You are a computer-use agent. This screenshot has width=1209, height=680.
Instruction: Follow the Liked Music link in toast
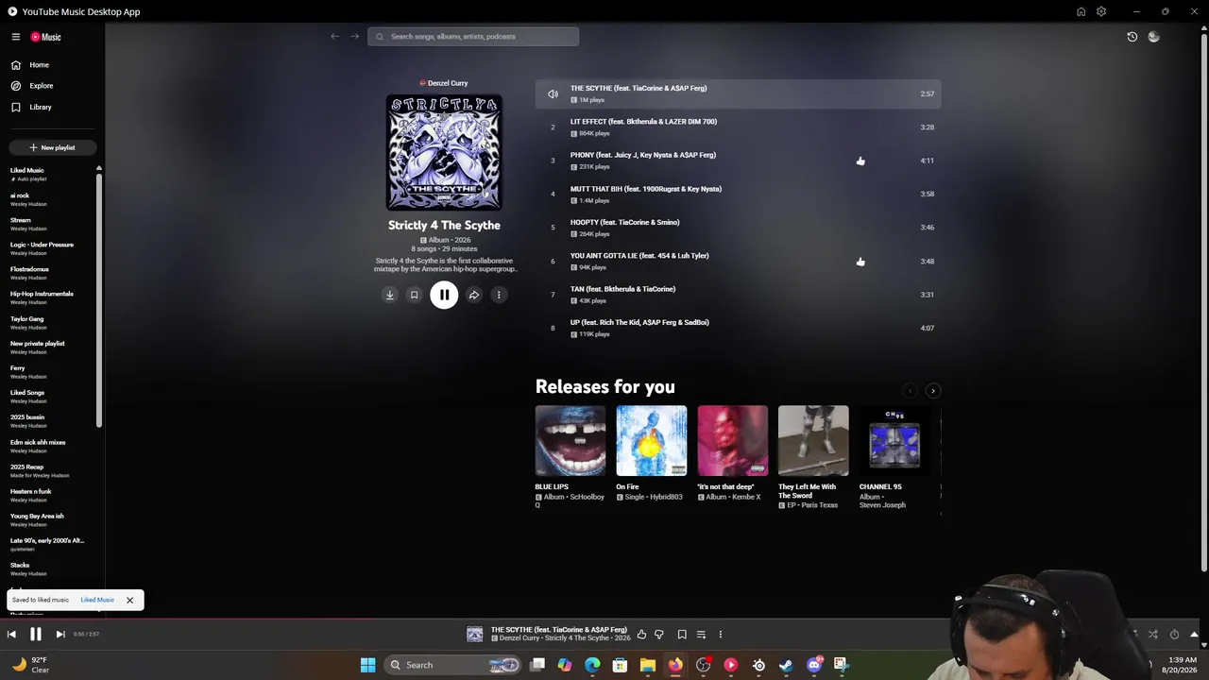(x=97, y=600)
